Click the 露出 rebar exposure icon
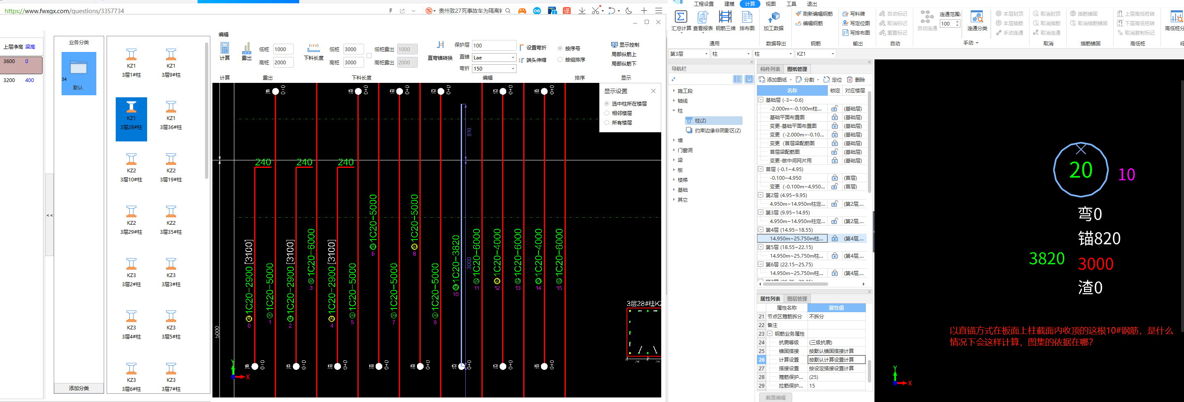Screen dimensions: 1184x402 pos(247,48)
